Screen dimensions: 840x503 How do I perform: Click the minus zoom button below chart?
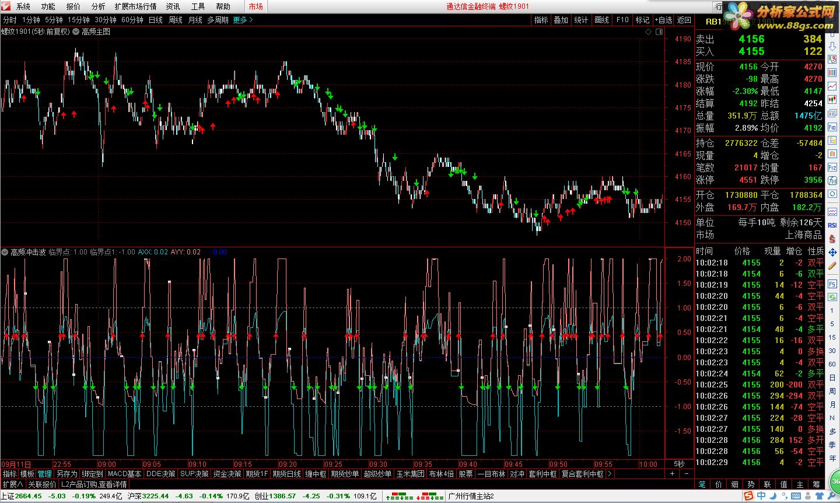[687, 474]
